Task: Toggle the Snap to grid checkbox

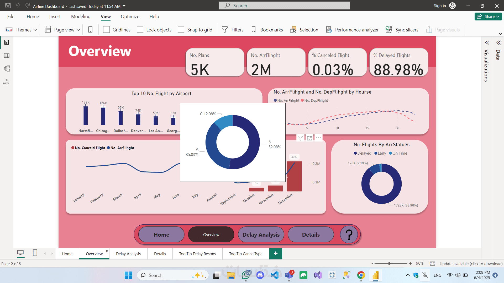Action: tap(181, 30)
